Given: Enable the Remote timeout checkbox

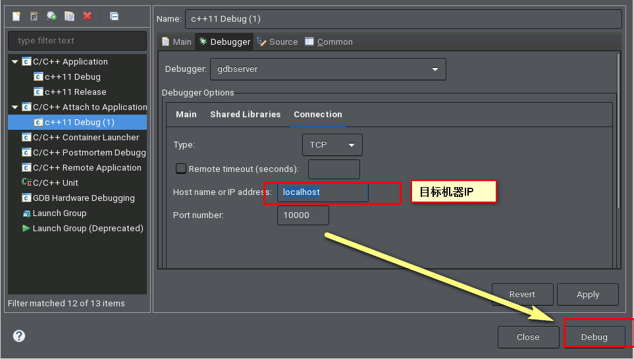Looking at the screenshot, I should click(x=181, y=169).
